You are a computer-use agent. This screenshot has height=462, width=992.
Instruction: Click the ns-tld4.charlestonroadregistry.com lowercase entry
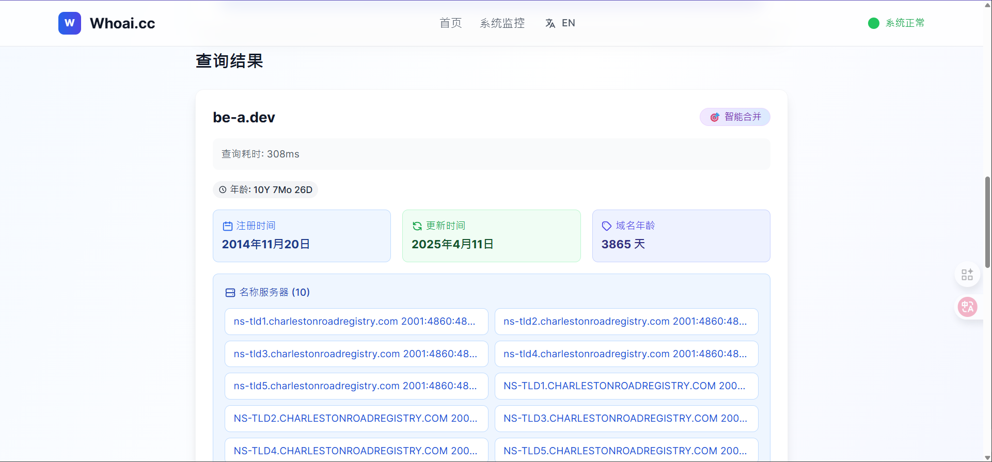pos(626,354)
